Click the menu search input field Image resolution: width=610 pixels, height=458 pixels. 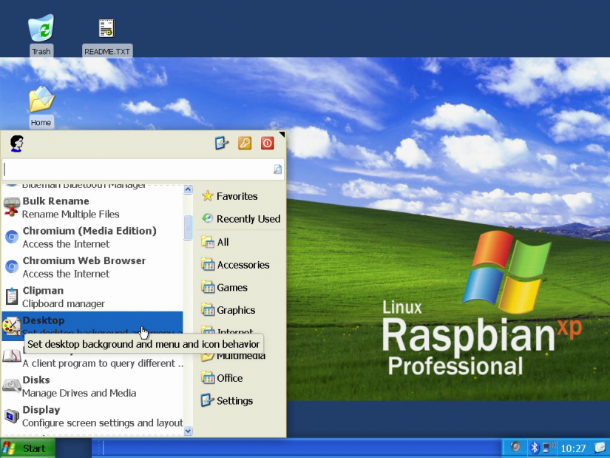point(137,169)
